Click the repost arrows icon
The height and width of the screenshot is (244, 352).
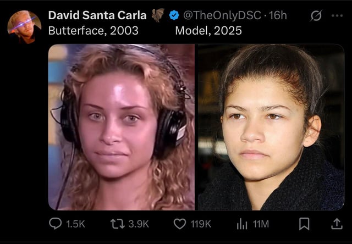click(x=118, y=224)
